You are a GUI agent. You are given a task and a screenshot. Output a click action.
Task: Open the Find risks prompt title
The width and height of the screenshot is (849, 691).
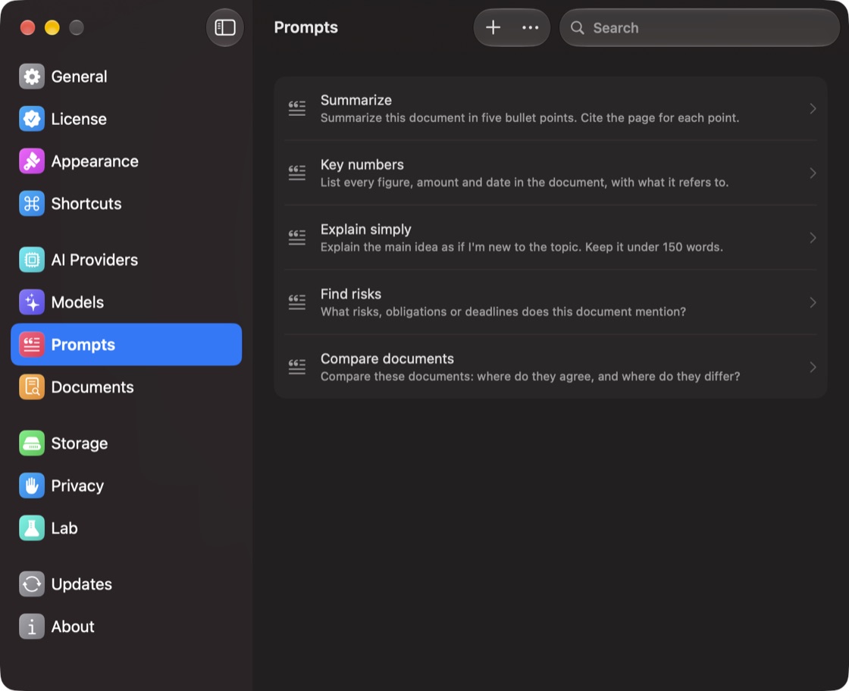click(x=350, y=294)
